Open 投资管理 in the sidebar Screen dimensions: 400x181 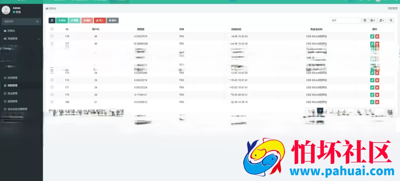coord(21,78)
